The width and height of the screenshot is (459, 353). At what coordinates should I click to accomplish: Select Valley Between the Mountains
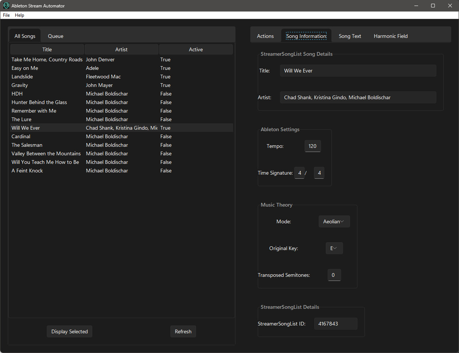click(x=46, y=153)
